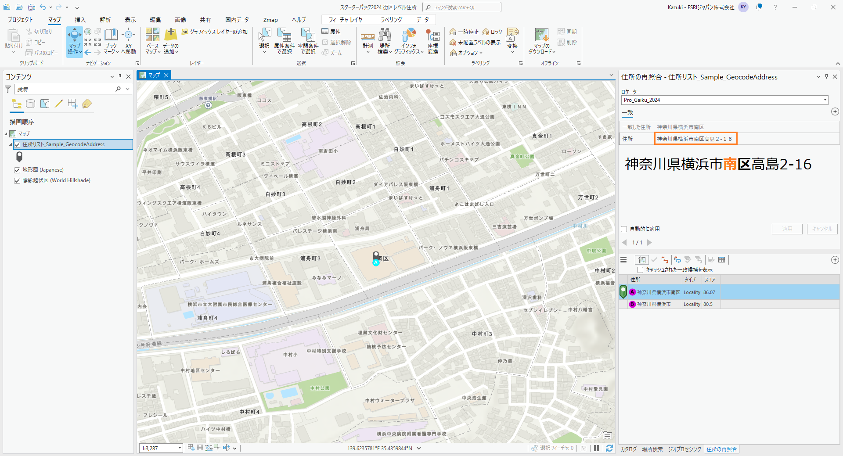Click Select By Attributes (属性条件で選択)

point(284,41)
